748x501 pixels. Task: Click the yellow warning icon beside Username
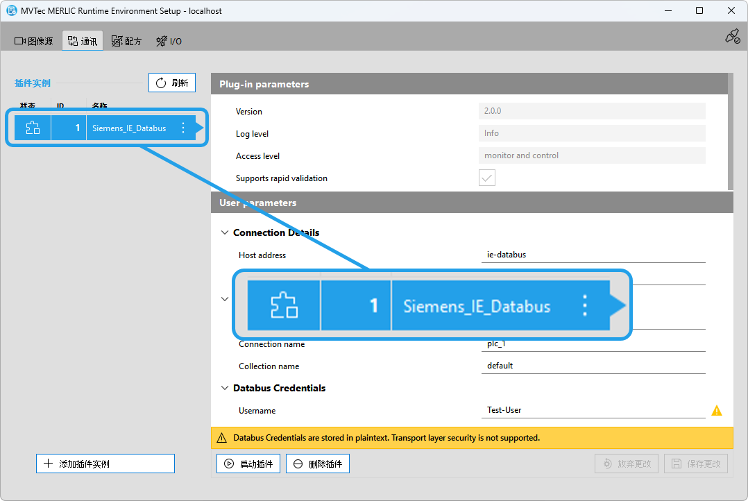717,411
